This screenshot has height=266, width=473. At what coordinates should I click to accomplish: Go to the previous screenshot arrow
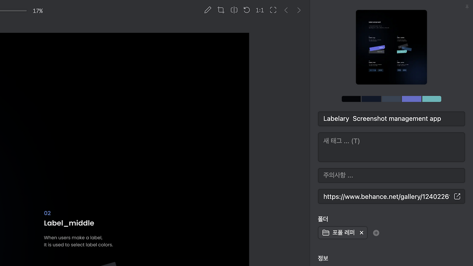[286, 10]
